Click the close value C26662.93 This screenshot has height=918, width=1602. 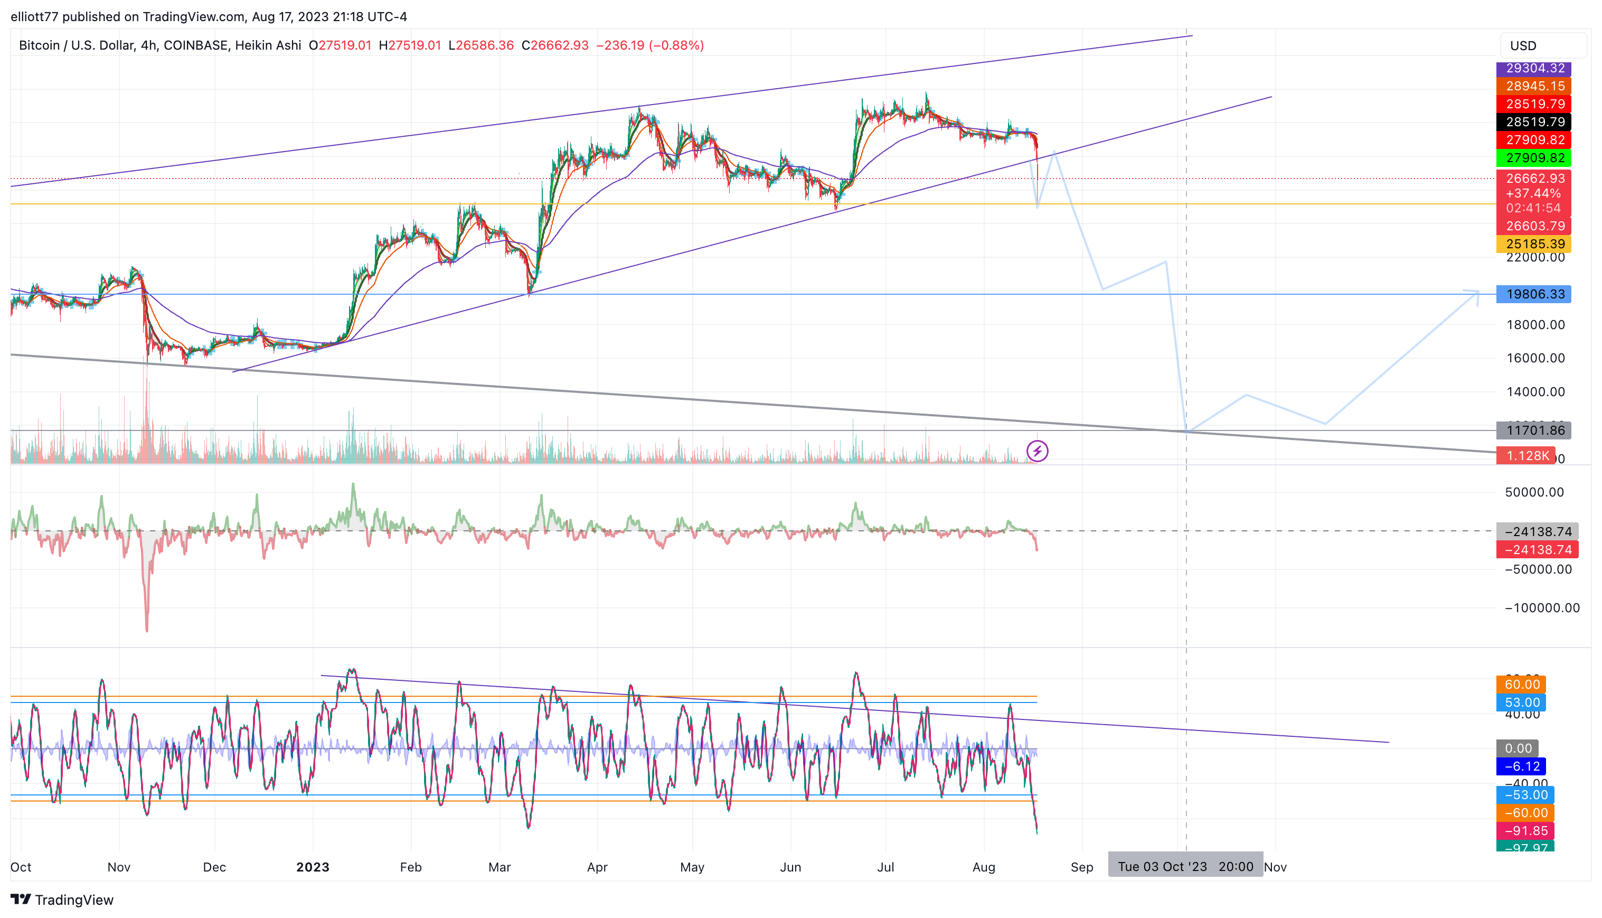coord(554,45)
